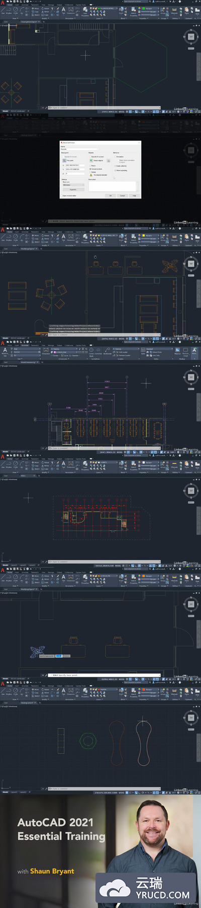Viewport: 201px width, 908px height.
Task: Click ViewCube in dimensioned floor plan window
Action: click(x=191, y=377)
